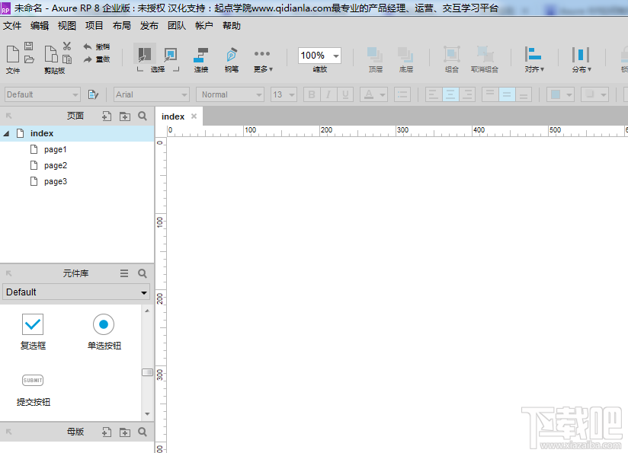Select page1 in the pages tree
Image resolution: width=628 pixels, height=453 pixels.
pos(56,149)
